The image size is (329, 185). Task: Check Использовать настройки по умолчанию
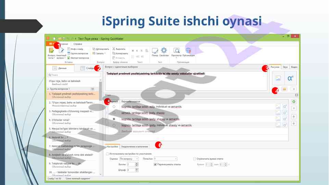107,154
